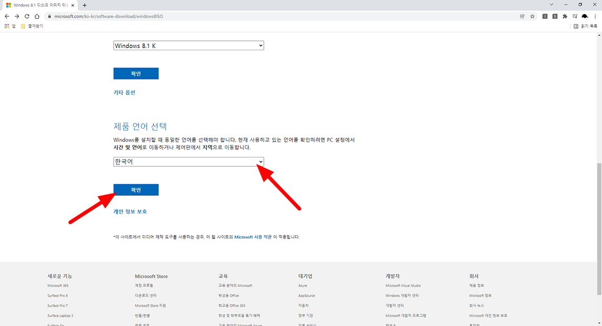The image size is (602, 326).
Task: Open the 즐겨찾기 bookmarks folder
Action: [32, 26]
